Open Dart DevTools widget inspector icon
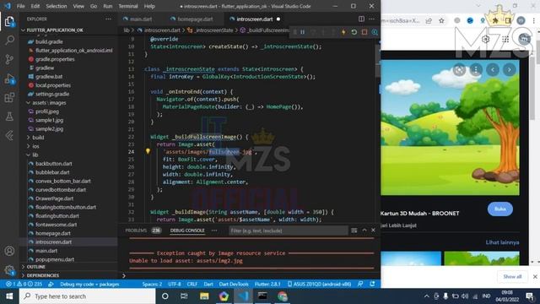 pos(375,32)
